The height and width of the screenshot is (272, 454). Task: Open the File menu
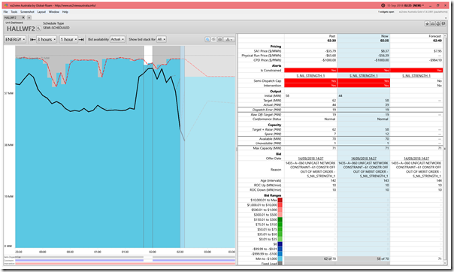pyautogui.click(x=6, y=12)
